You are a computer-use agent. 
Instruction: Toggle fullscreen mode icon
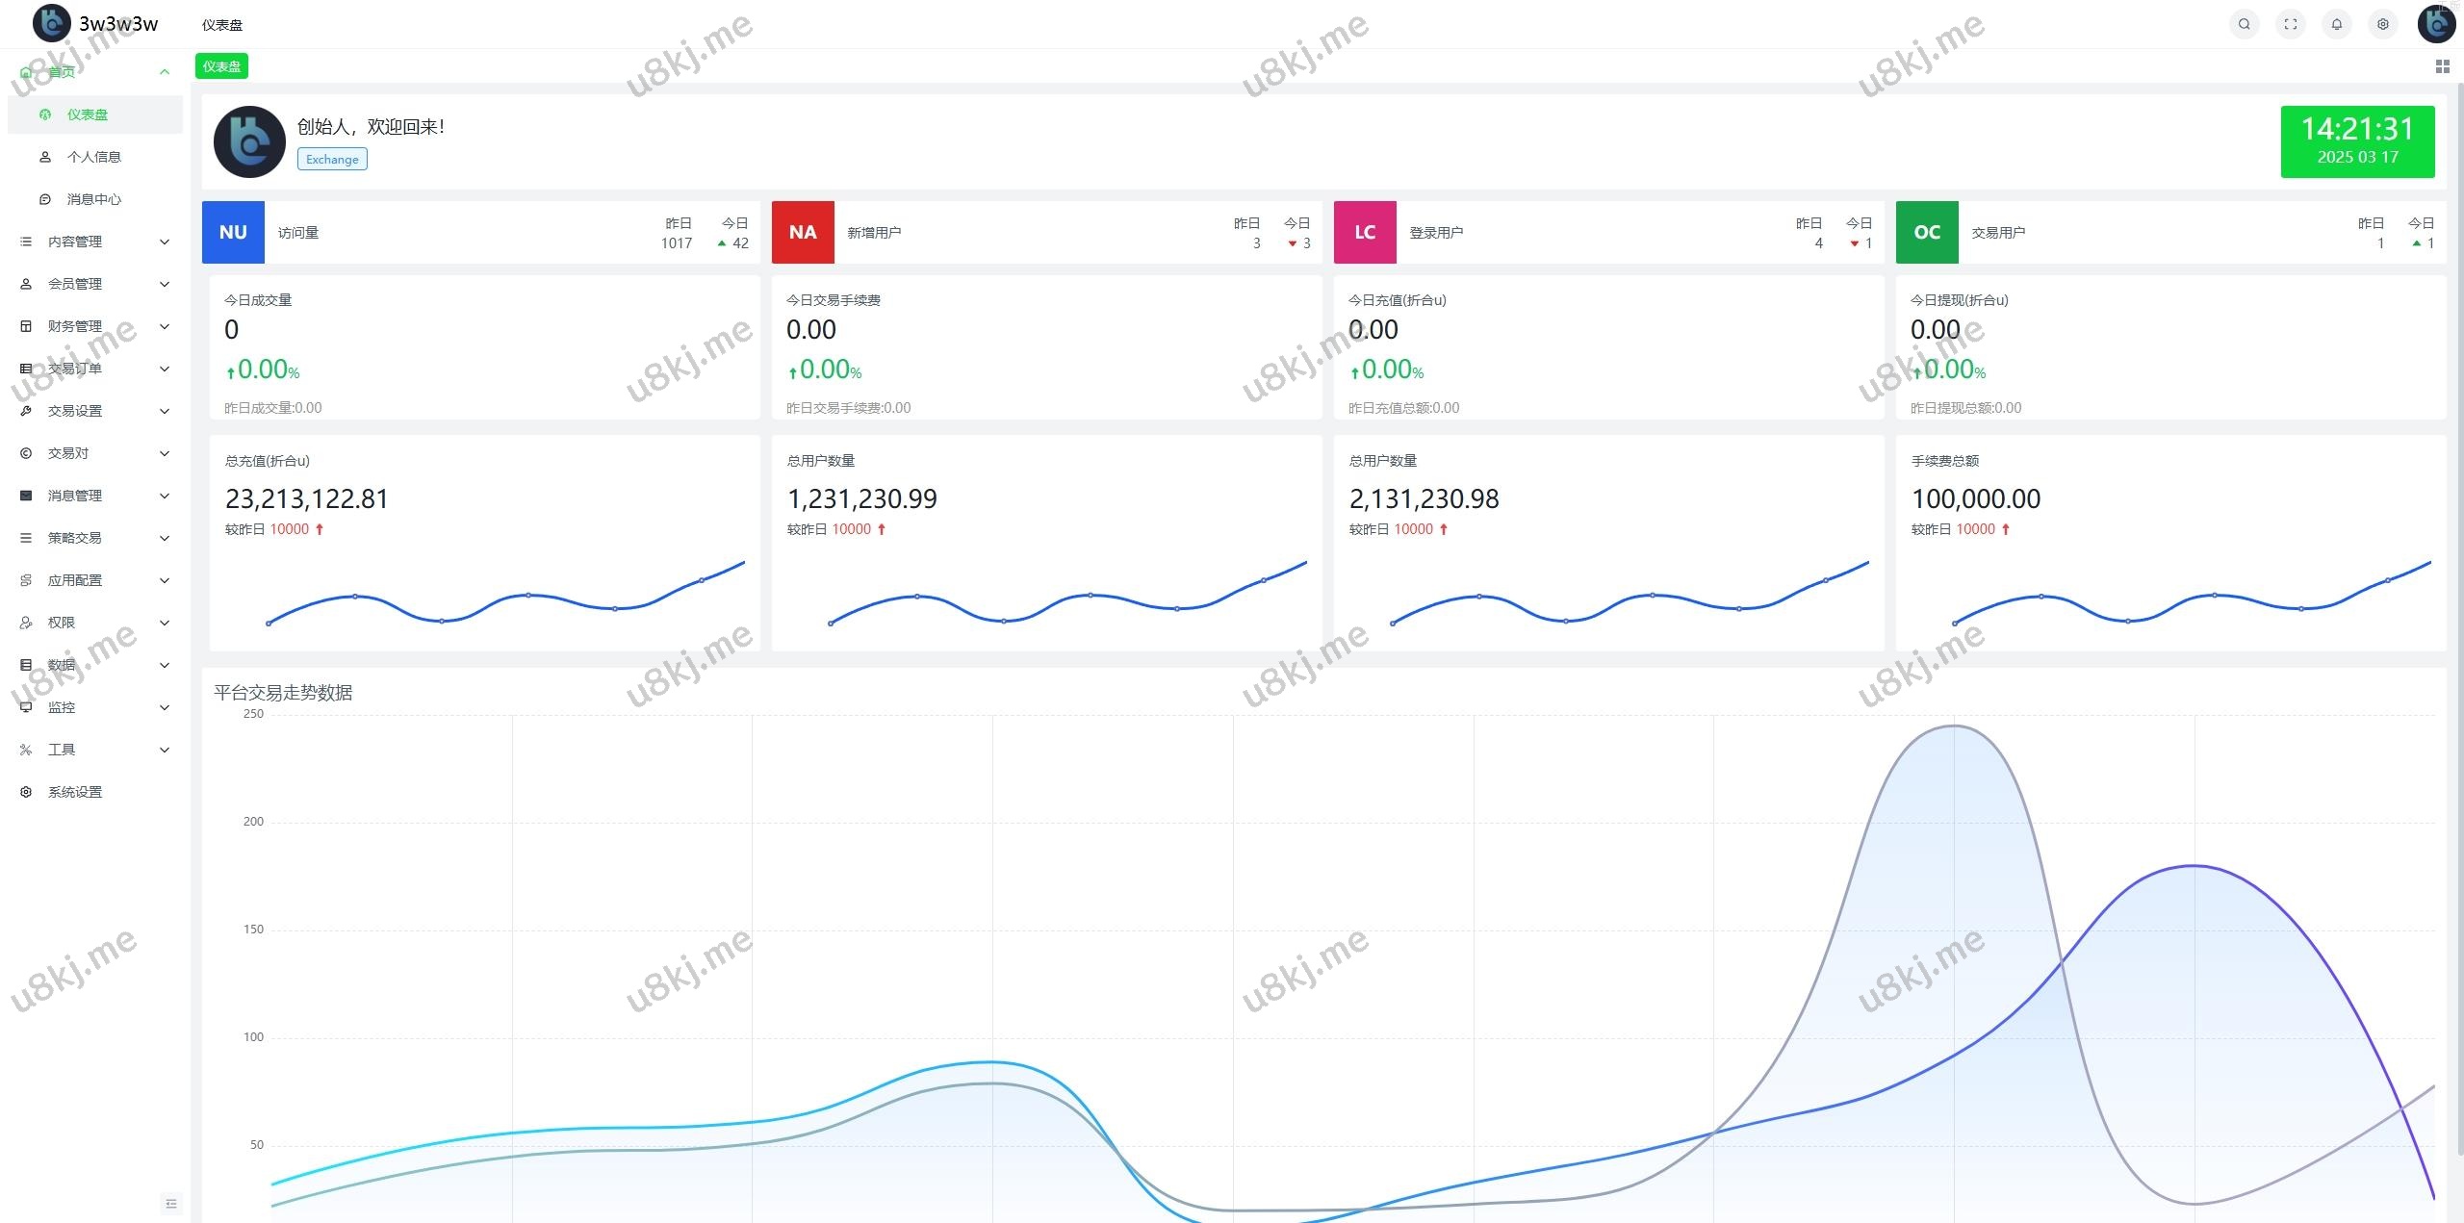point(2290,24)
